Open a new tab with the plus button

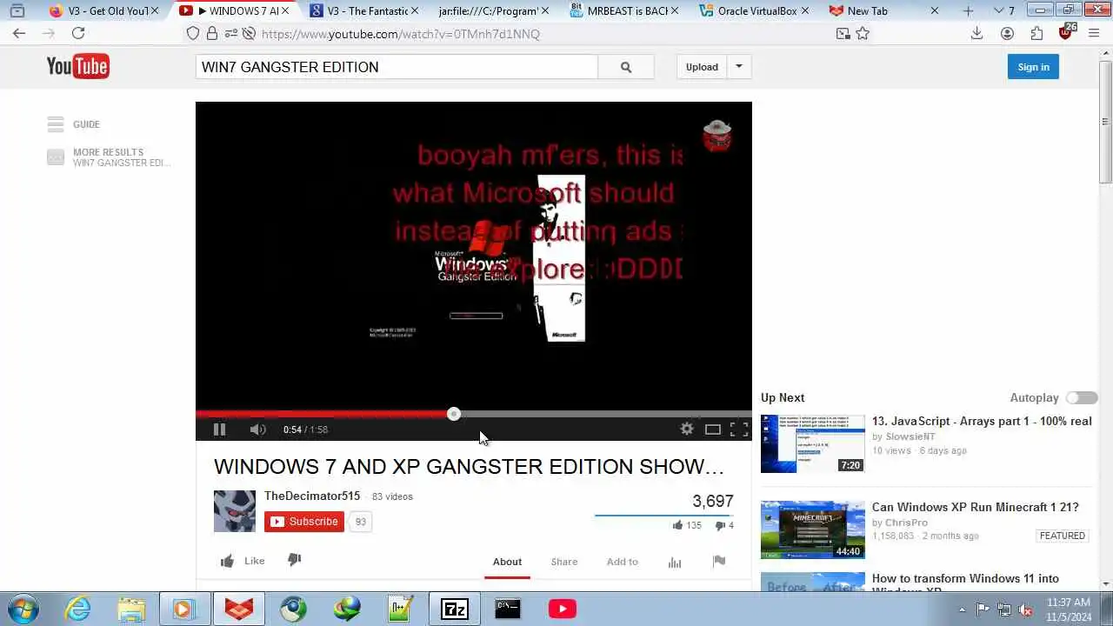969,11
